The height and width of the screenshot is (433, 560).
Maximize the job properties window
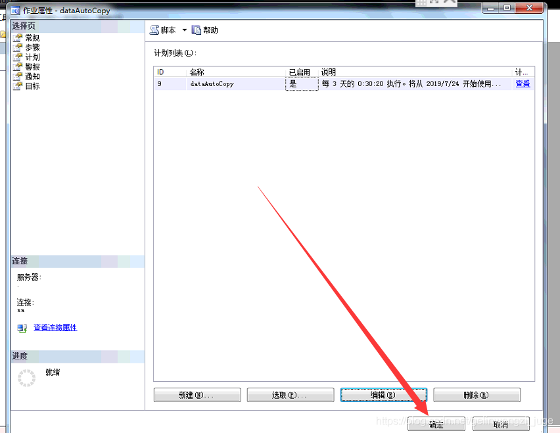(x=507, y=8)
